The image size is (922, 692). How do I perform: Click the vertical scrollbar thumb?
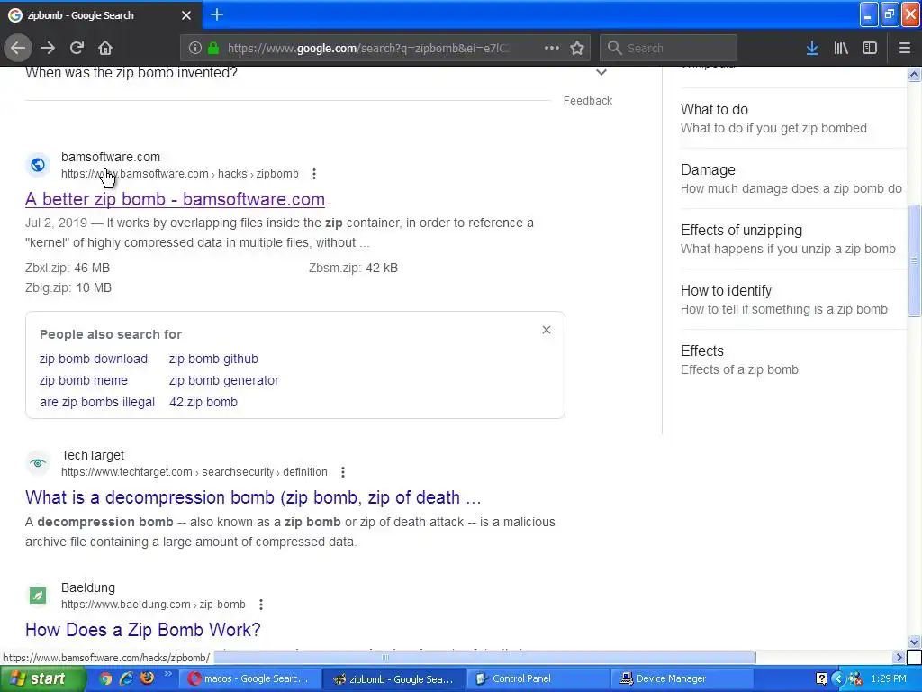point(915,260)
